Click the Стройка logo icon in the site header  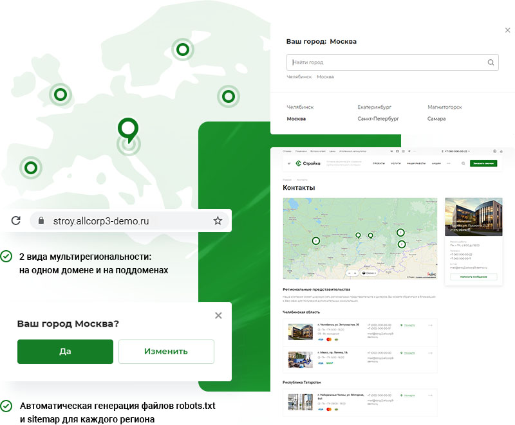point(300,163)
